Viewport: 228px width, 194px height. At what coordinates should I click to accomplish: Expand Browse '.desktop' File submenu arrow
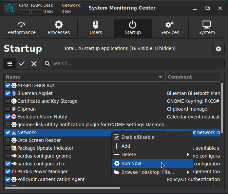(x=188, y=172)
